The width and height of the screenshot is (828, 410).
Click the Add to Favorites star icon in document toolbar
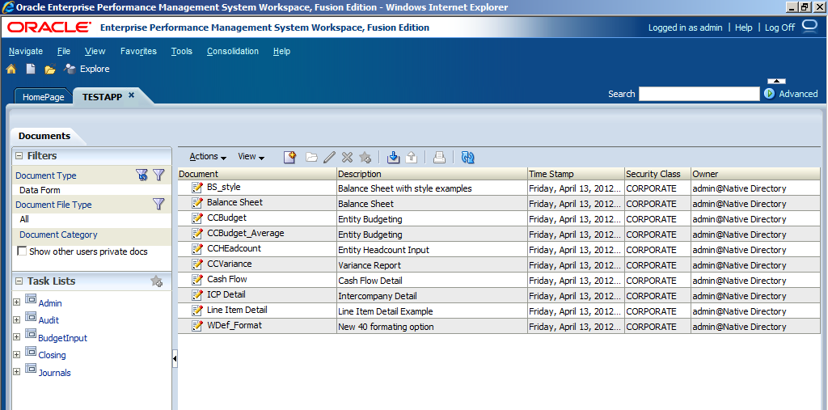[365, 157]
